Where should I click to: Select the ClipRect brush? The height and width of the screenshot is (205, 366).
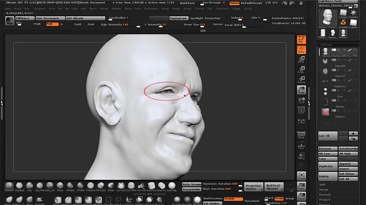pyautogui.click(x=139, y=200)
